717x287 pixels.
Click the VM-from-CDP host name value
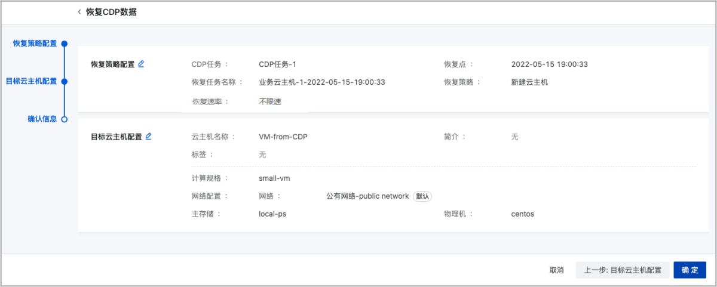point(283,137)
